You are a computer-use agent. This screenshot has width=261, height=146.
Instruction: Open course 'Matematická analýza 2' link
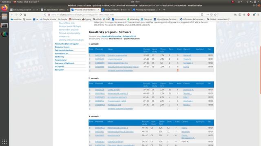pyautogui.click(x=117, y=128)
